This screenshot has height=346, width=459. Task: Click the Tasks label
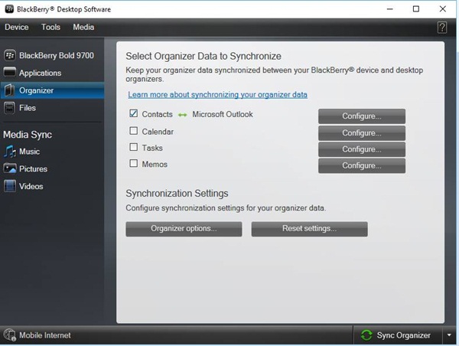tap(152, 148)
